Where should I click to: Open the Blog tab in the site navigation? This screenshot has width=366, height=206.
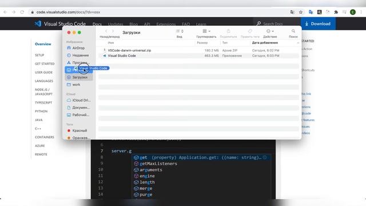(x=133, y=24)
